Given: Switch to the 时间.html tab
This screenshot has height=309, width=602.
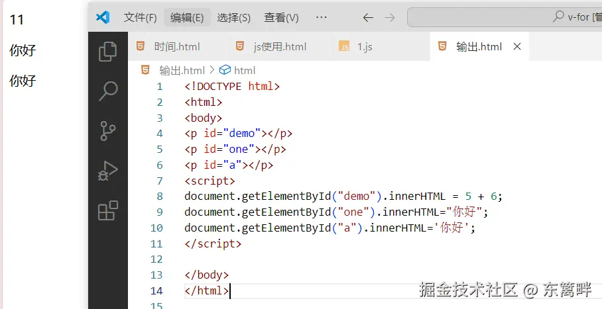Looking at the screenshot, I should pyautogui.click(x=177, y=47).
